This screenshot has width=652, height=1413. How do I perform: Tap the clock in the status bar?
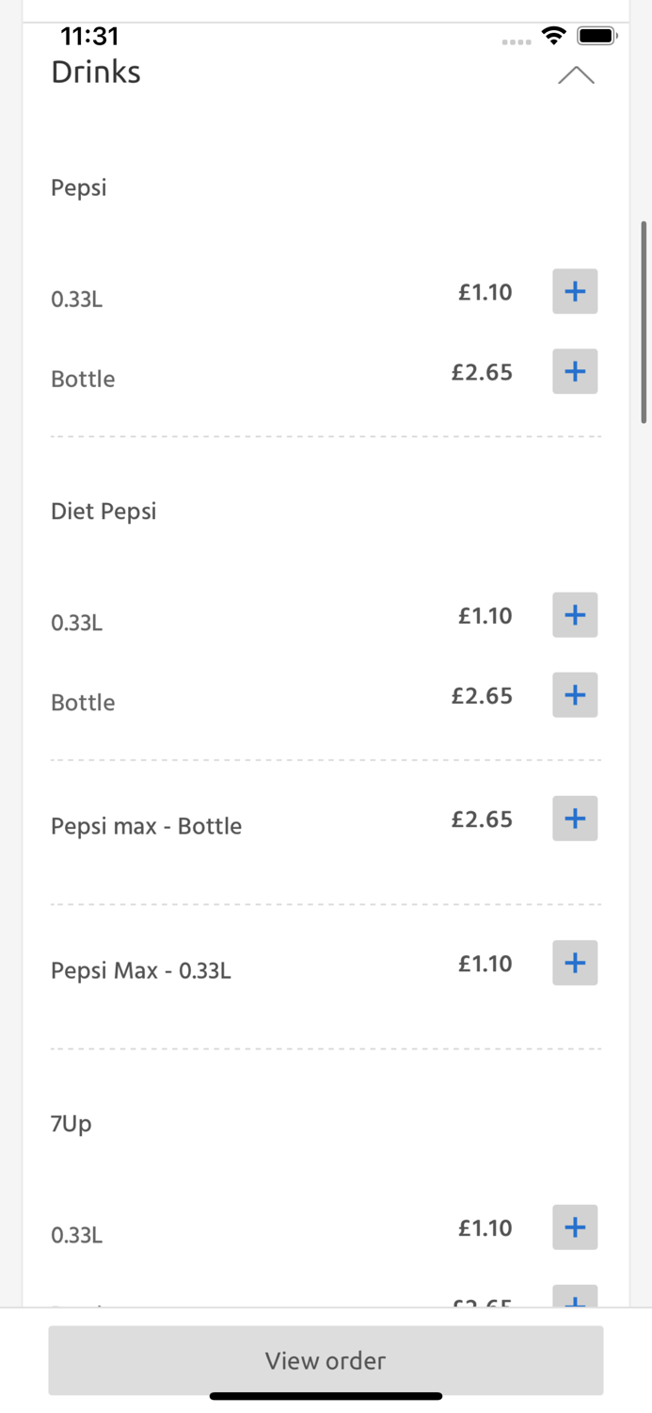point(89,35)
